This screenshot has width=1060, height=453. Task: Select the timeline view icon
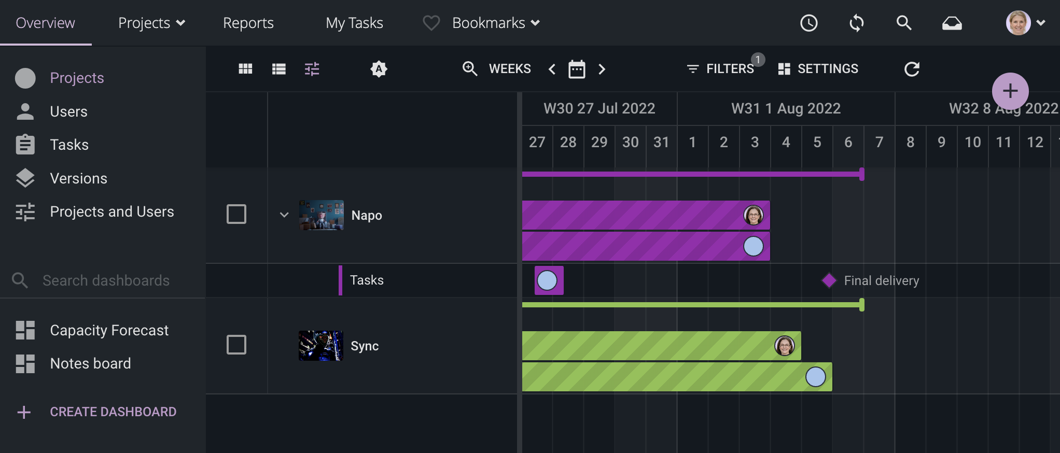click(x=312, y=69)
